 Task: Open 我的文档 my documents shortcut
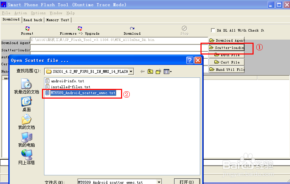click(x=27, y=122)
